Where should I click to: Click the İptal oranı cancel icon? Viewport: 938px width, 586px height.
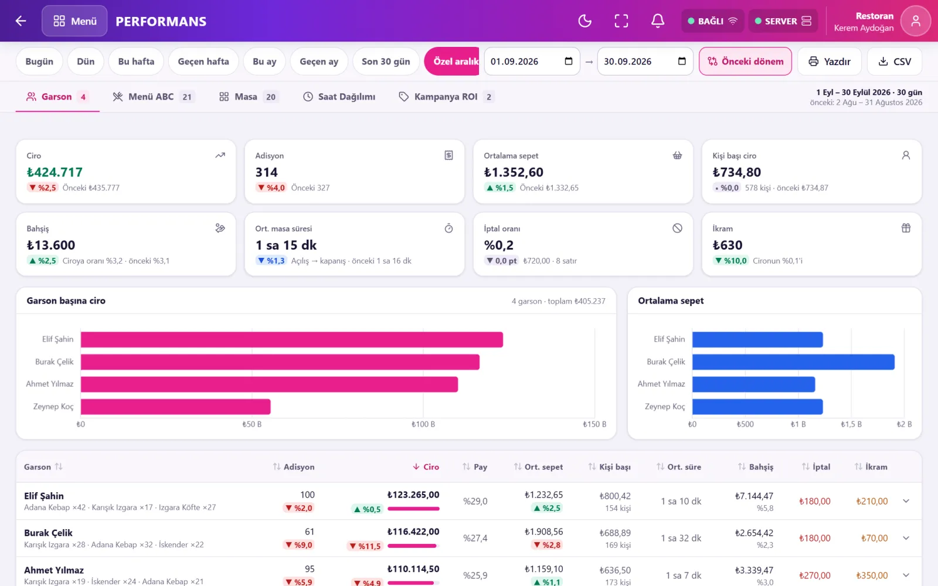click(677, 228)
